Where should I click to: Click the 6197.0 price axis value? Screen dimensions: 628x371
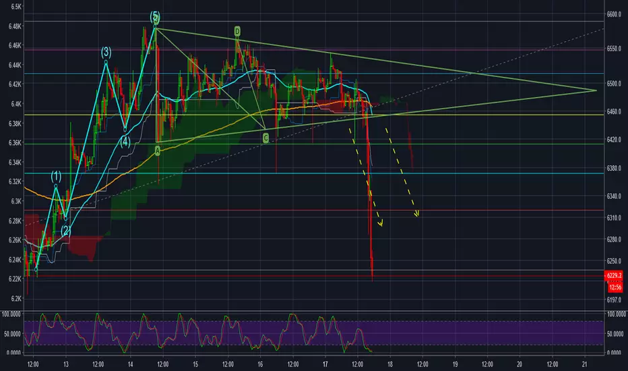click(x=614, y=300)
